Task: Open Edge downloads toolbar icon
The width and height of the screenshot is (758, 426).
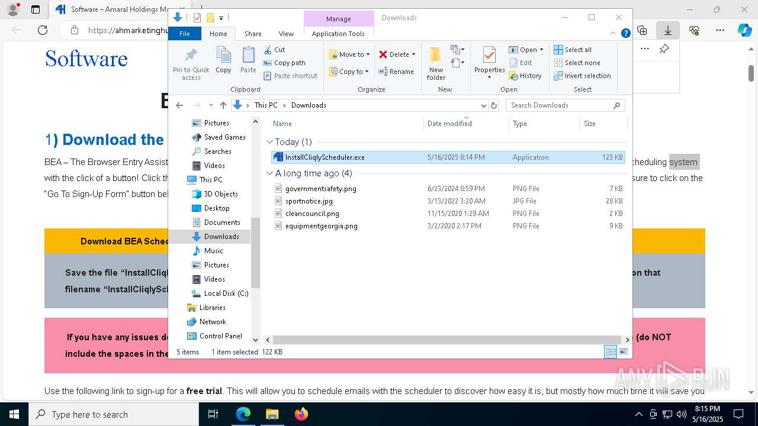Action: coord(667,30)
